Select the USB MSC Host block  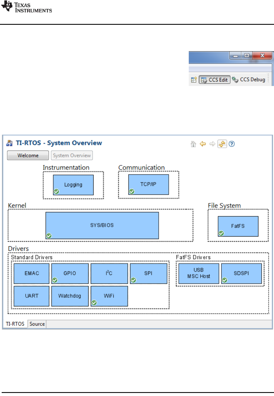pyautogui.click(x=199, y=274)
